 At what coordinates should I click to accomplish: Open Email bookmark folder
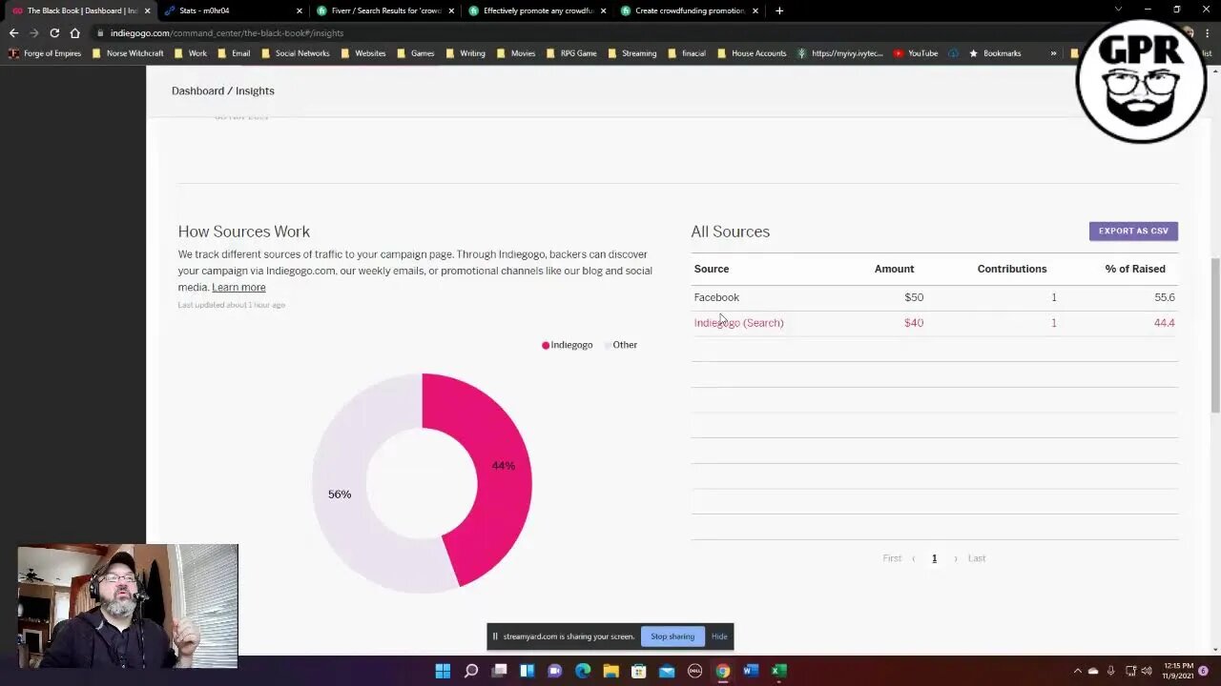point(234,53)
